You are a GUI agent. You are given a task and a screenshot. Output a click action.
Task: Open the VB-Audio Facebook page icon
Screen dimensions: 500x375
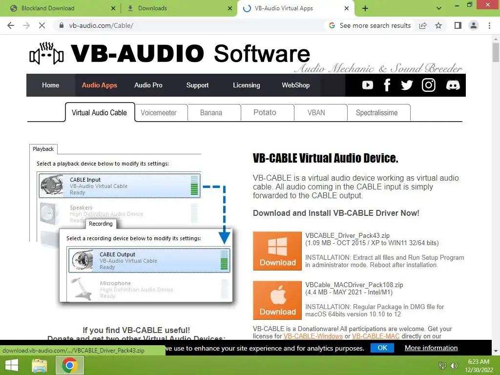click(387, 85)
